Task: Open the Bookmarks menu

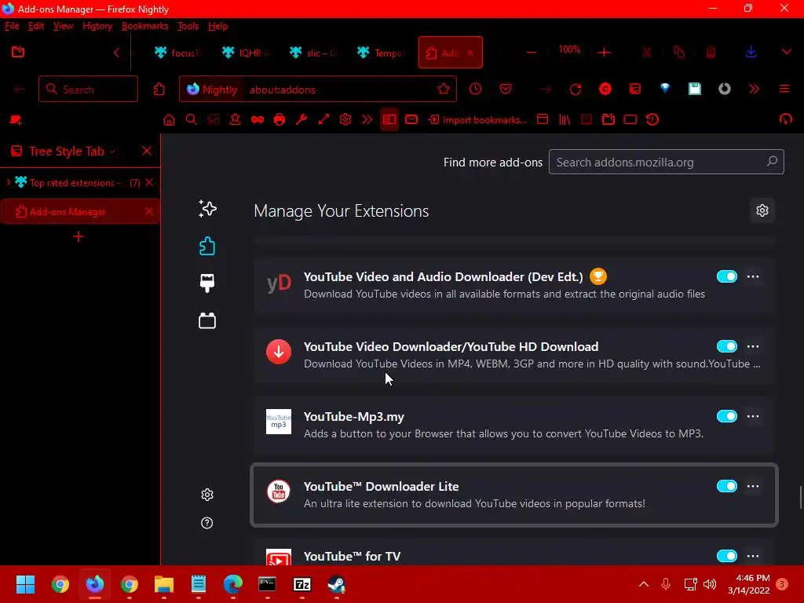Action: pyautogui.click(x=144, y=26)
